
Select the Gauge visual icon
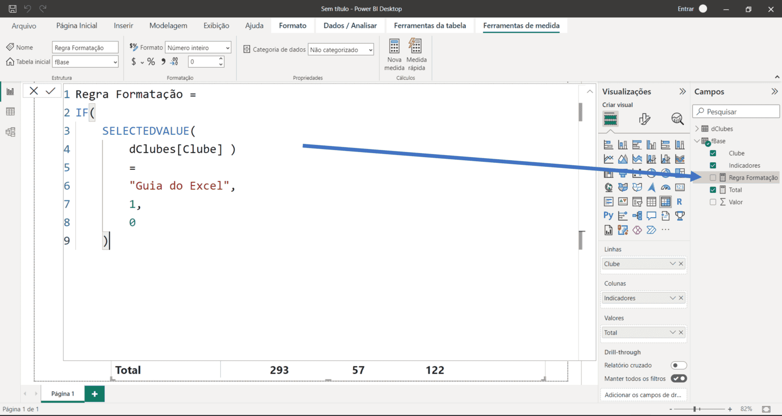tap(665, 187)
